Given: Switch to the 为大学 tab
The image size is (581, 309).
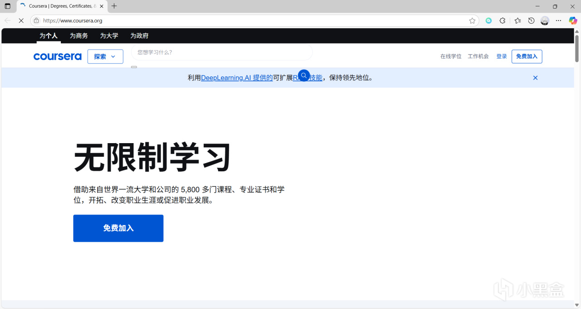Looking at the screenshot, I should (x=109, y=35).
